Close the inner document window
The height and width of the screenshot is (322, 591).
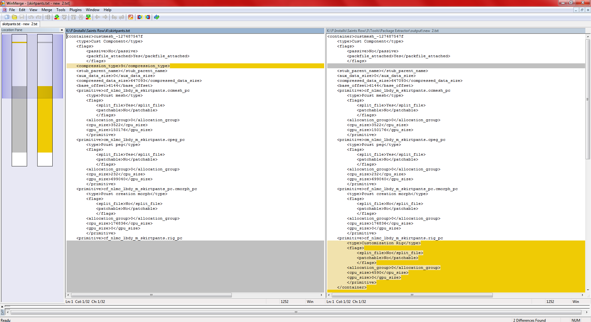point(588,10)
